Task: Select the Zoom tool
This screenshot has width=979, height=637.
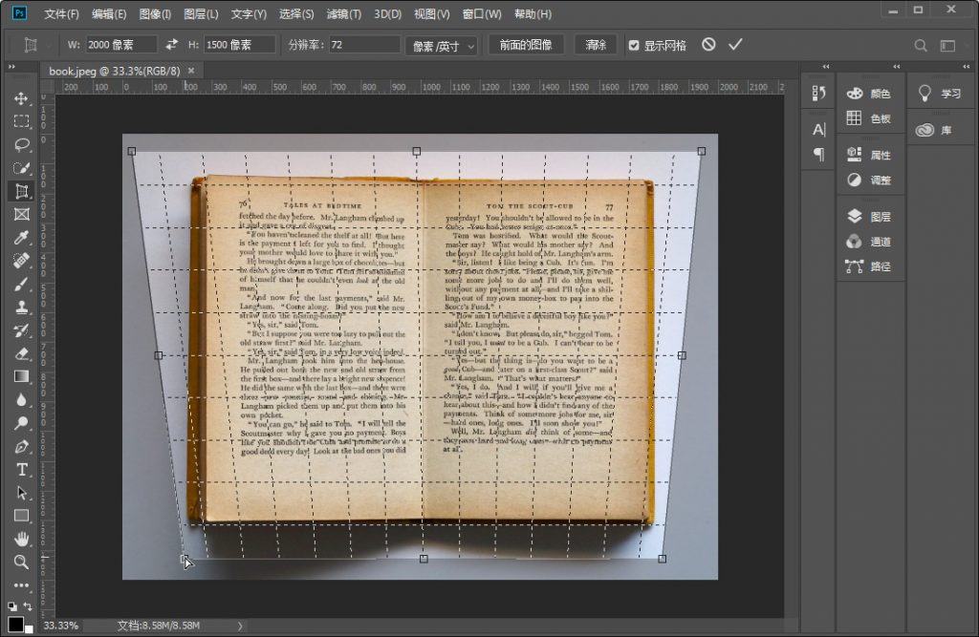Action: (x=21, y=563)
